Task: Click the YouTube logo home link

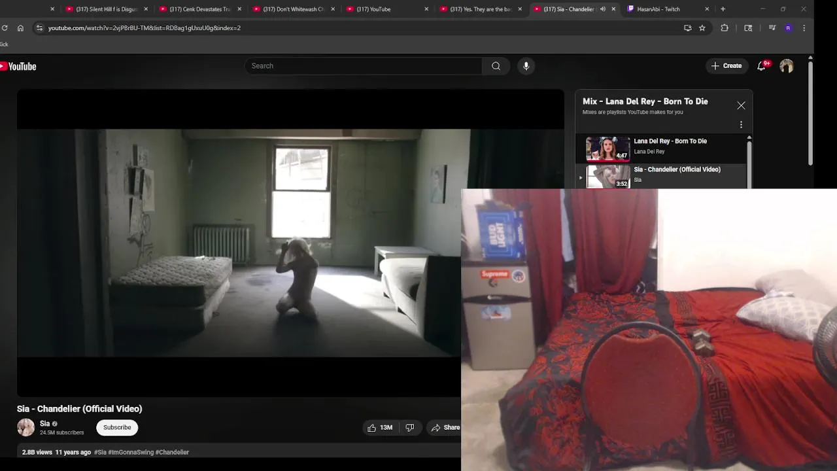Action: [x=18, y=66]
